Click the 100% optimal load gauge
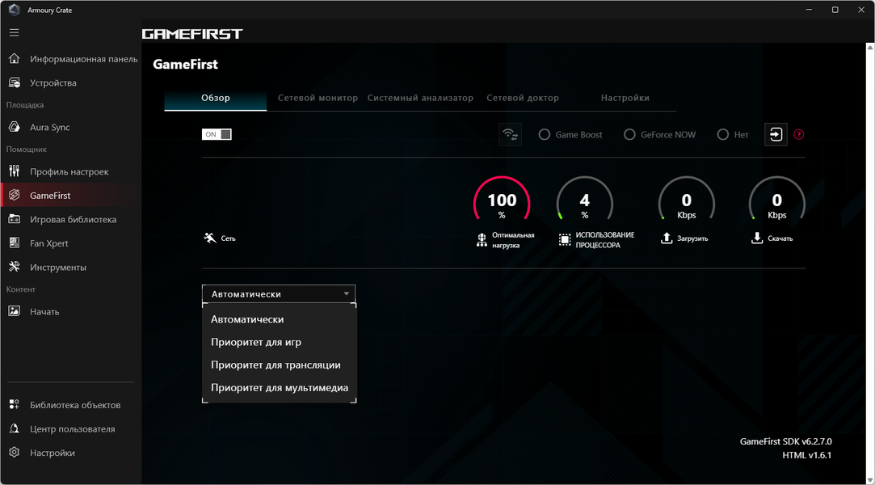875x485 pixels. 502,199
